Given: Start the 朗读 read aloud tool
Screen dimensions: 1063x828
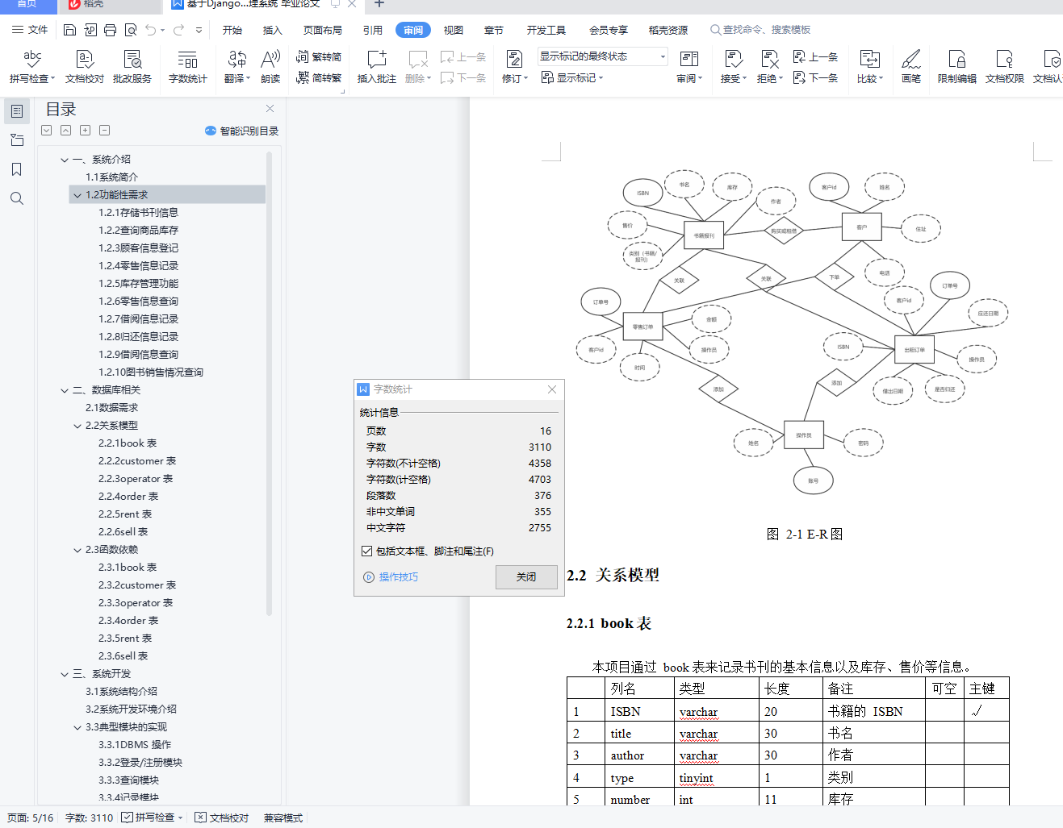Looking at the screenshot, I should point(270,66).
